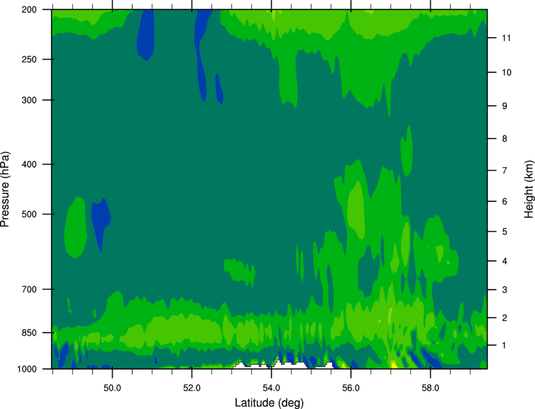Click the 400 pressure tick label

[x=29, y=164]
